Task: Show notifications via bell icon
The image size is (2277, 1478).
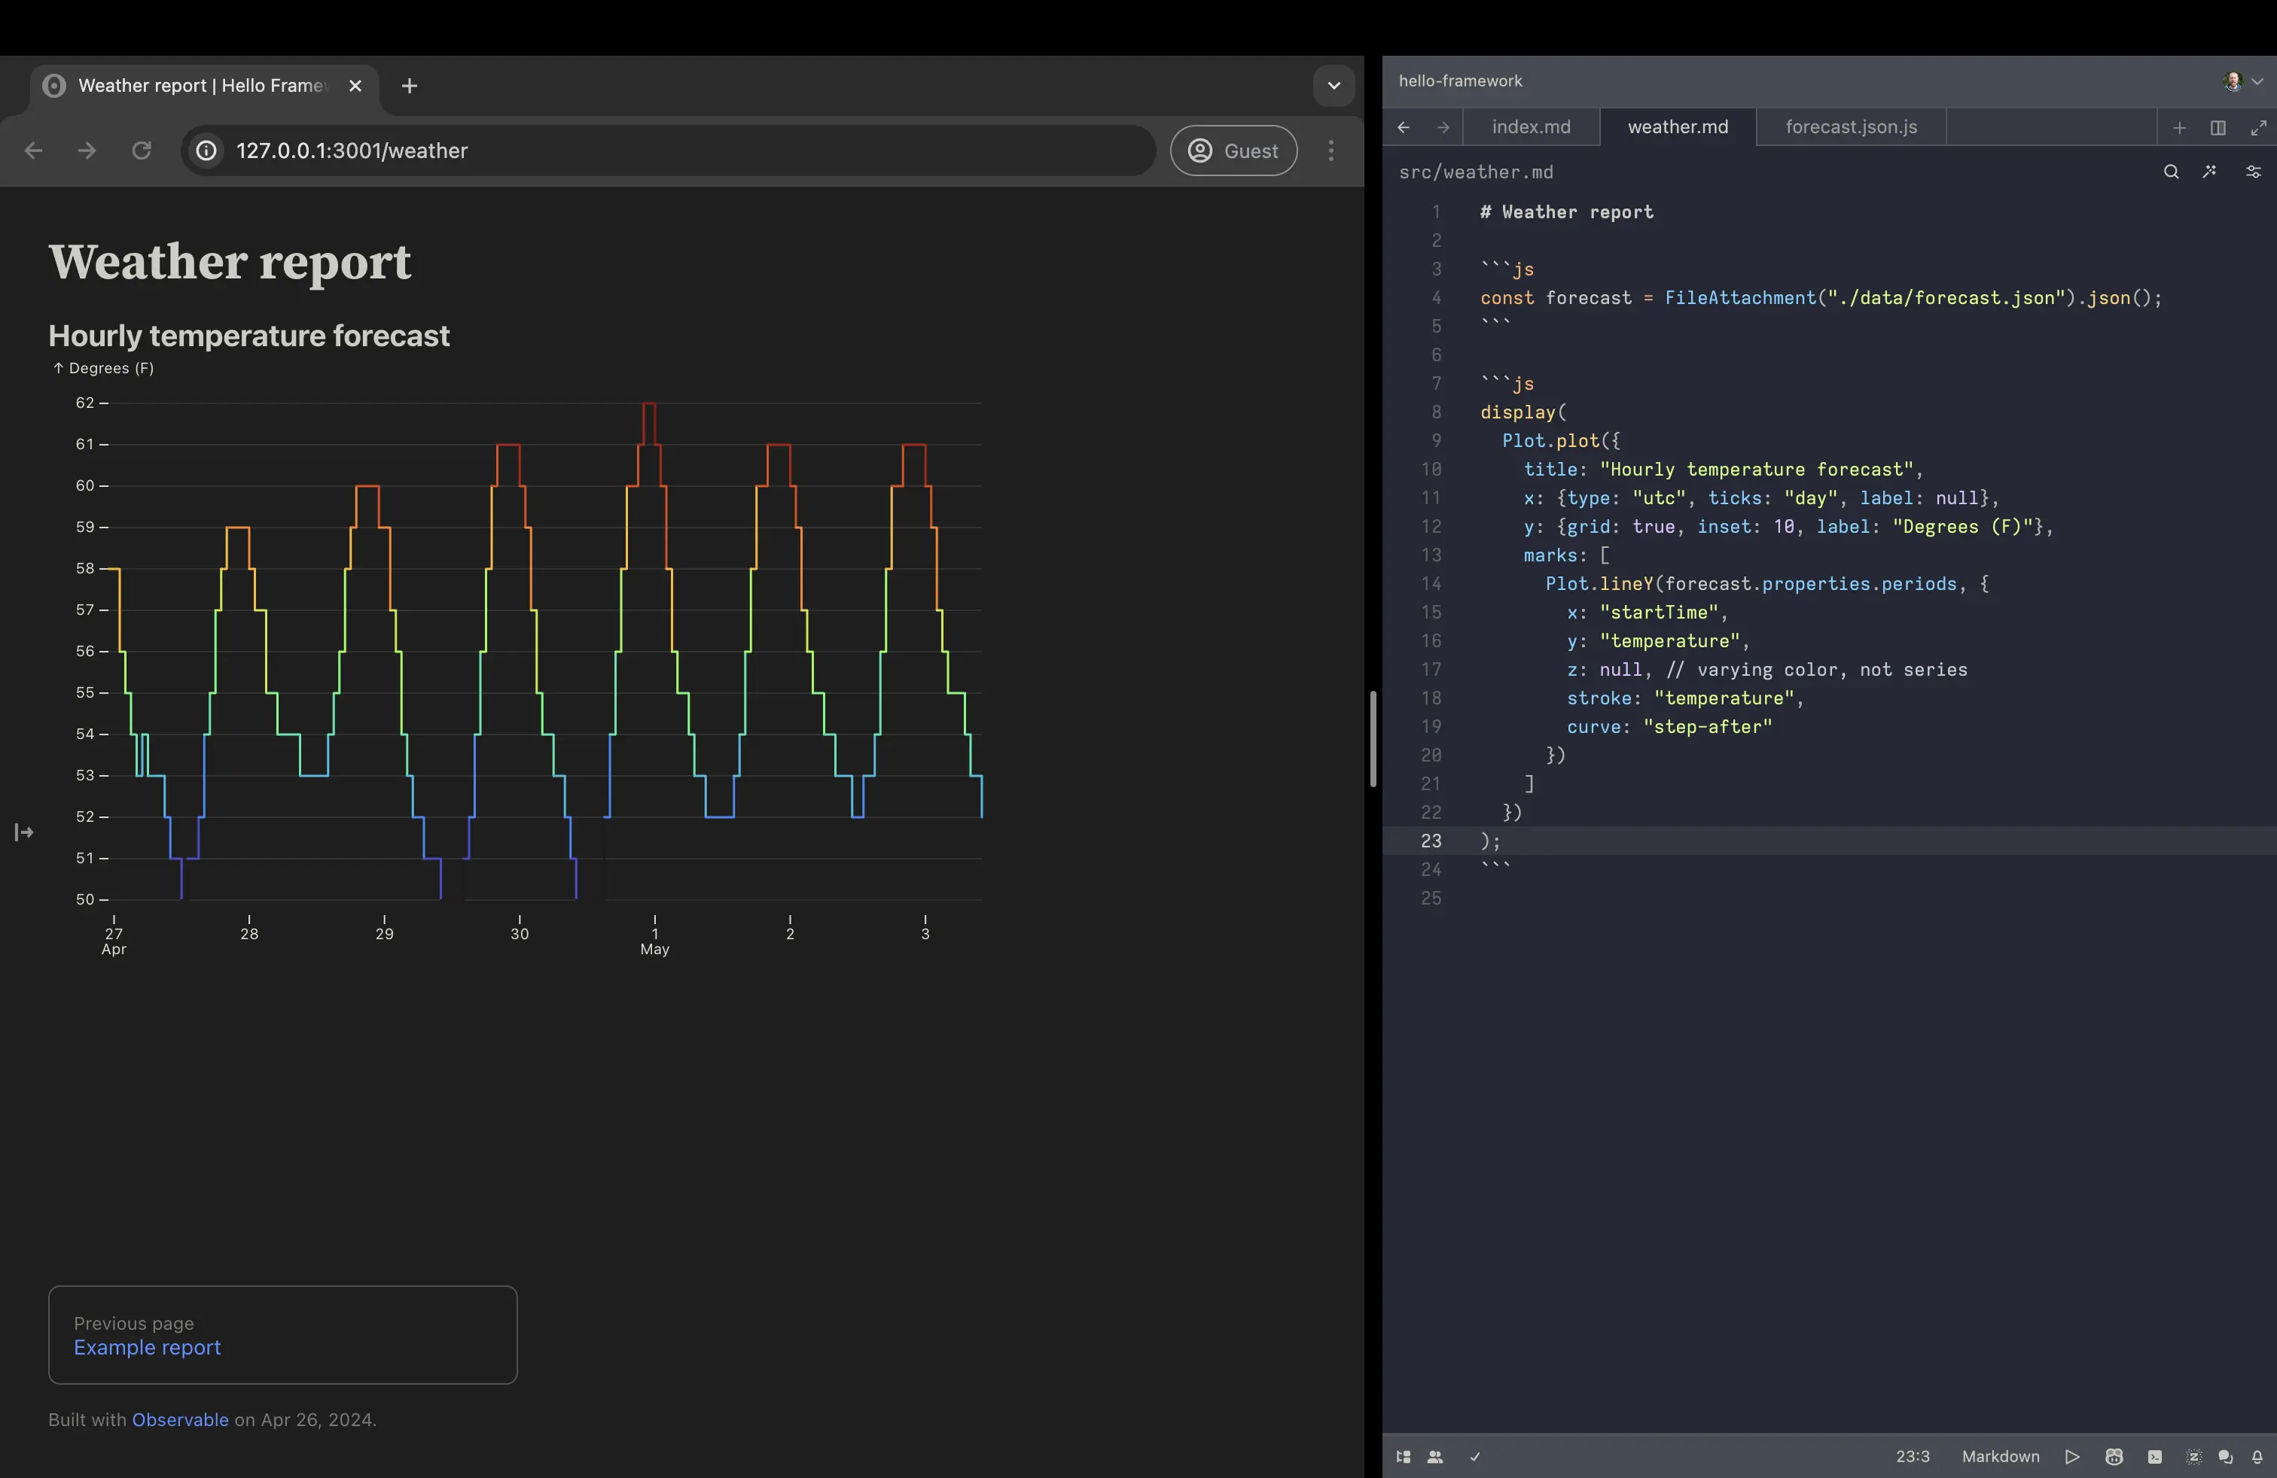Action: pos(2257,1457)
